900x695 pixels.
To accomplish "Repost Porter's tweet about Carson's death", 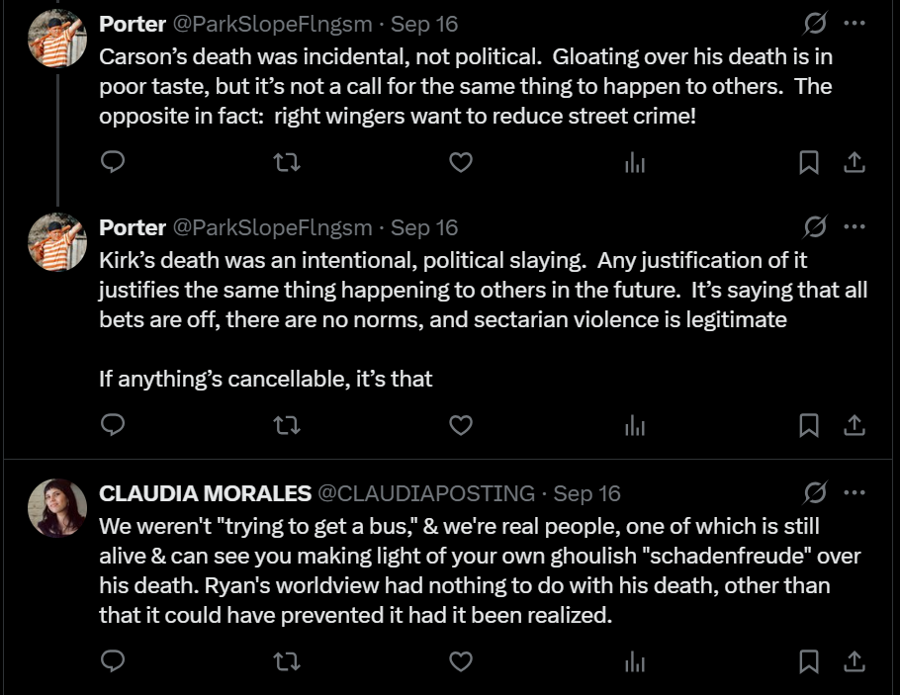I will pos(286,161).
